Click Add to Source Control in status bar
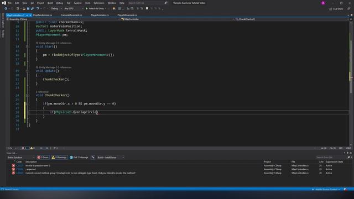This screenshot has height=199, width=354. tap(326, 190)
